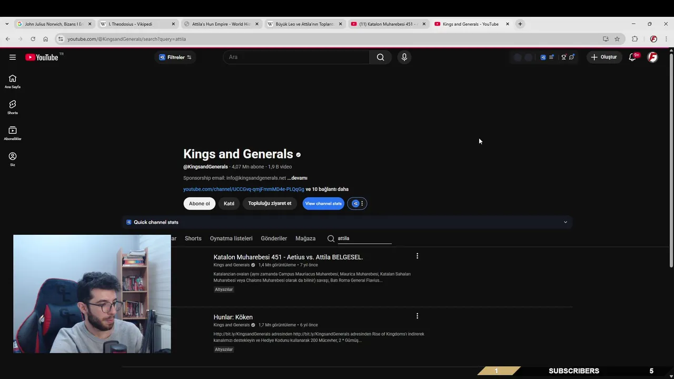
Task: Click the vidIQ icon in header
Action: [x=543, y=57]
